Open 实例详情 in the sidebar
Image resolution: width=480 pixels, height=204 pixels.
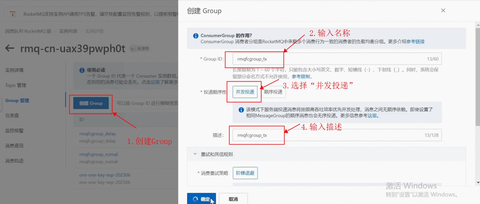[14, 70]
